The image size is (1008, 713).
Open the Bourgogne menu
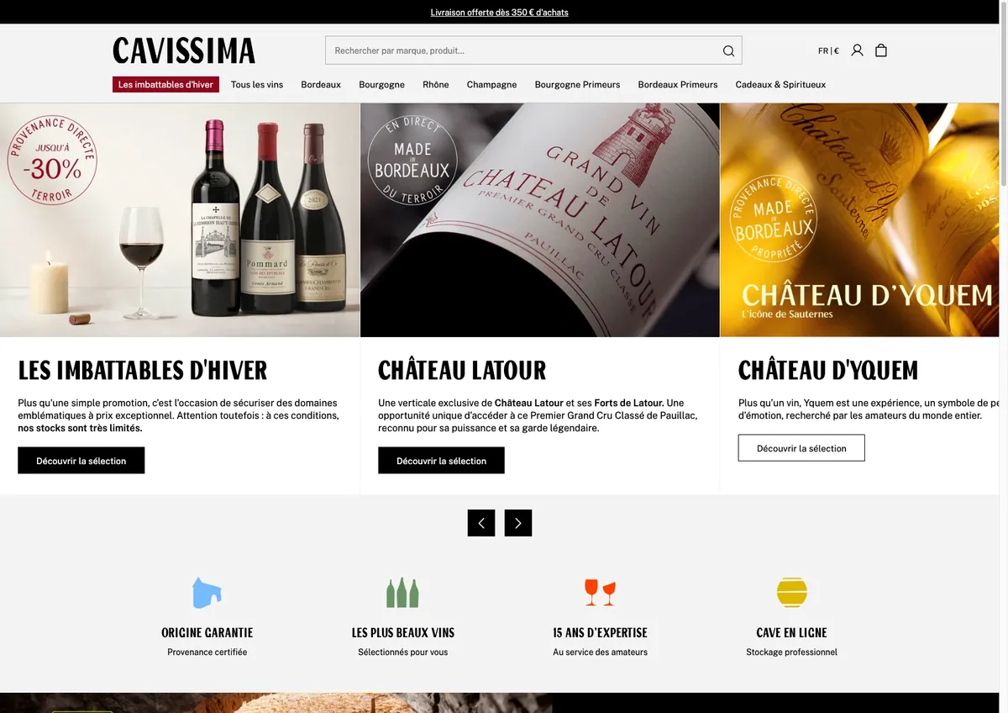click(x=381, y=84)
